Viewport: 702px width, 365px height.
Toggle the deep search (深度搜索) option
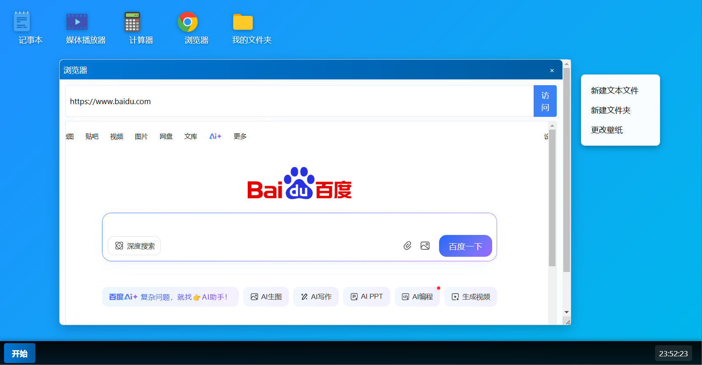pyautogui.click(x=135, y=246)
